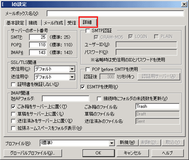The height and width of the screenshot is (160, 189).
Task: Open グローバルプロファイル settings button
Action: tap(33, 153)
